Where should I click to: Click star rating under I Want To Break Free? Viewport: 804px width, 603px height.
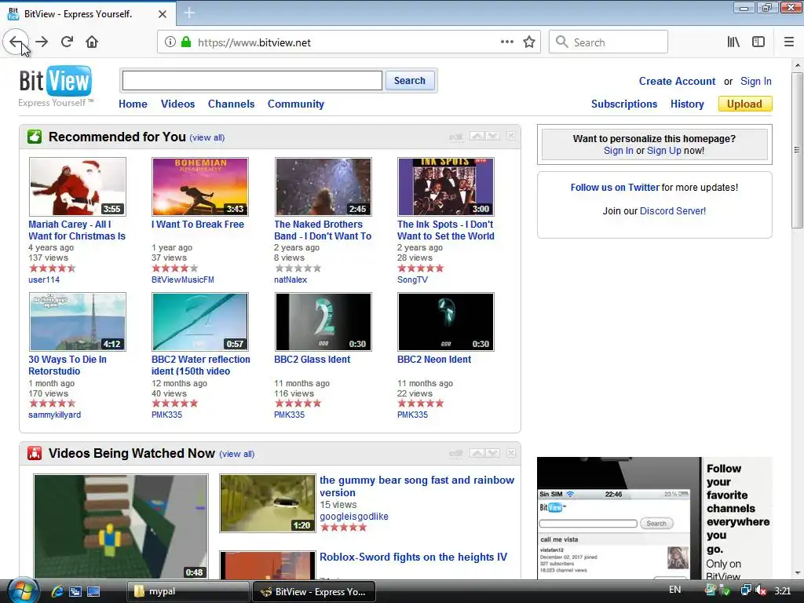pos(175,268)
